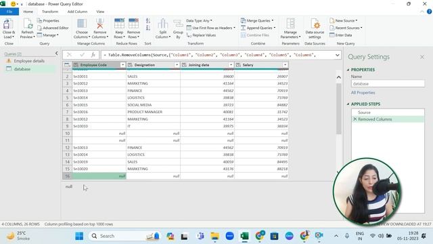433x244 pixels.
Task: Open the Manage query dropdown
Action: click(47, 35)
